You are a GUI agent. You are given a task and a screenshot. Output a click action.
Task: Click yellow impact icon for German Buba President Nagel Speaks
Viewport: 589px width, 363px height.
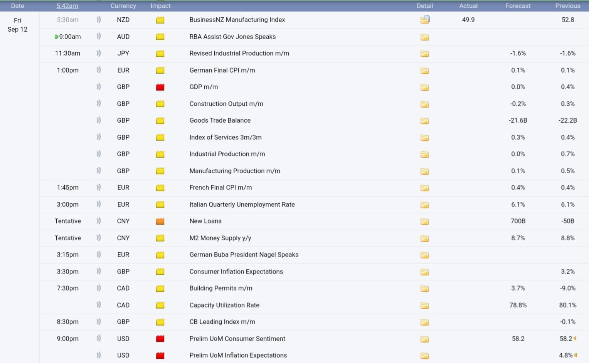pos(160,255)
